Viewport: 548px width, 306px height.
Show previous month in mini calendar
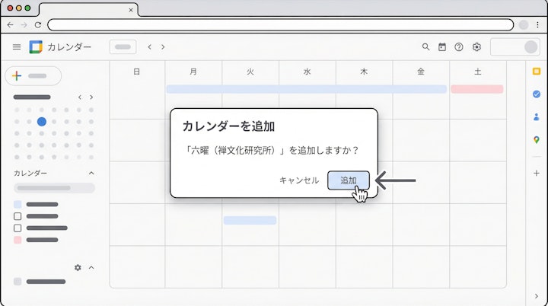tap(80, 97)
